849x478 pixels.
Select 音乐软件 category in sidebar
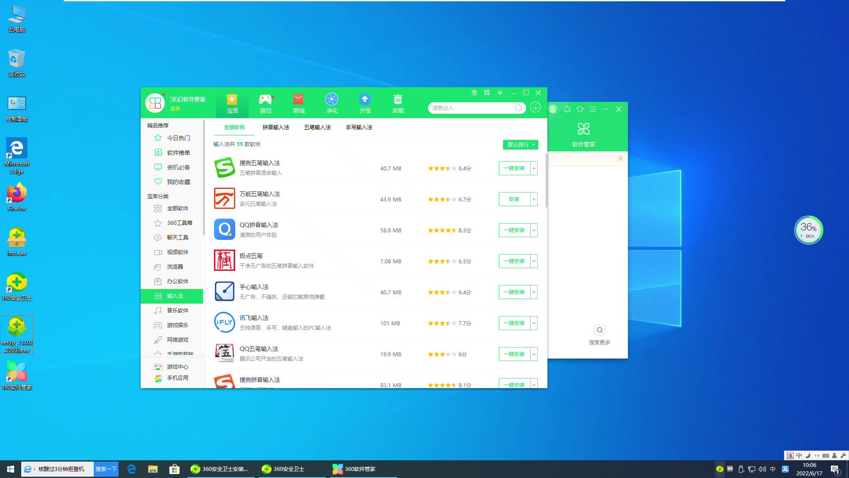(172, 311)
